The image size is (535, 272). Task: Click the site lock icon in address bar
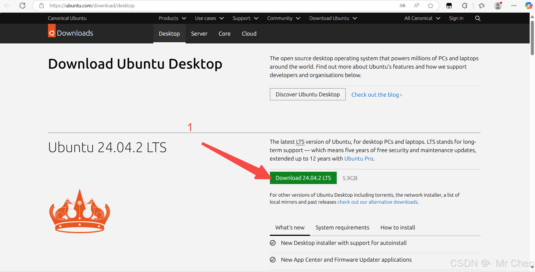click(42, 6)
